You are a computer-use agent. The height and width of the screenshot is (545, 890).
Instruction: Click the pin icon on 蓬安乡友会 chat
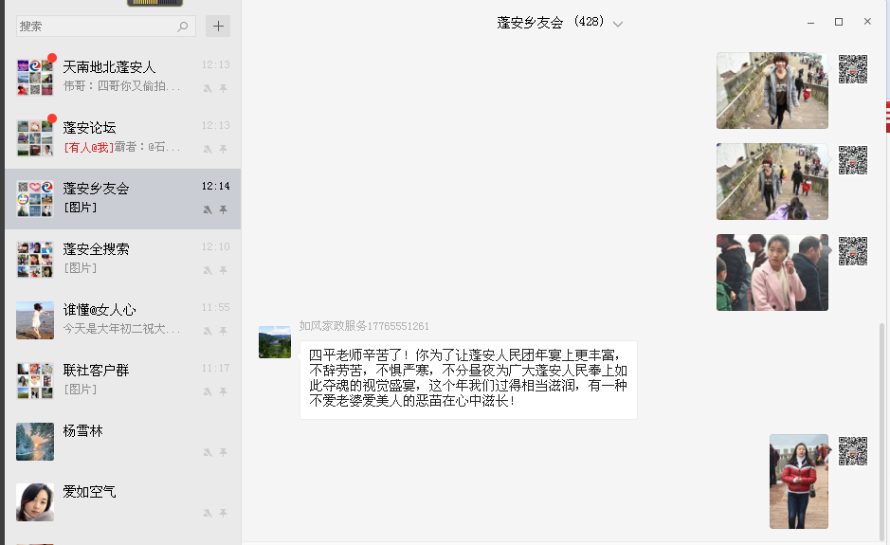tap(224, 209)
